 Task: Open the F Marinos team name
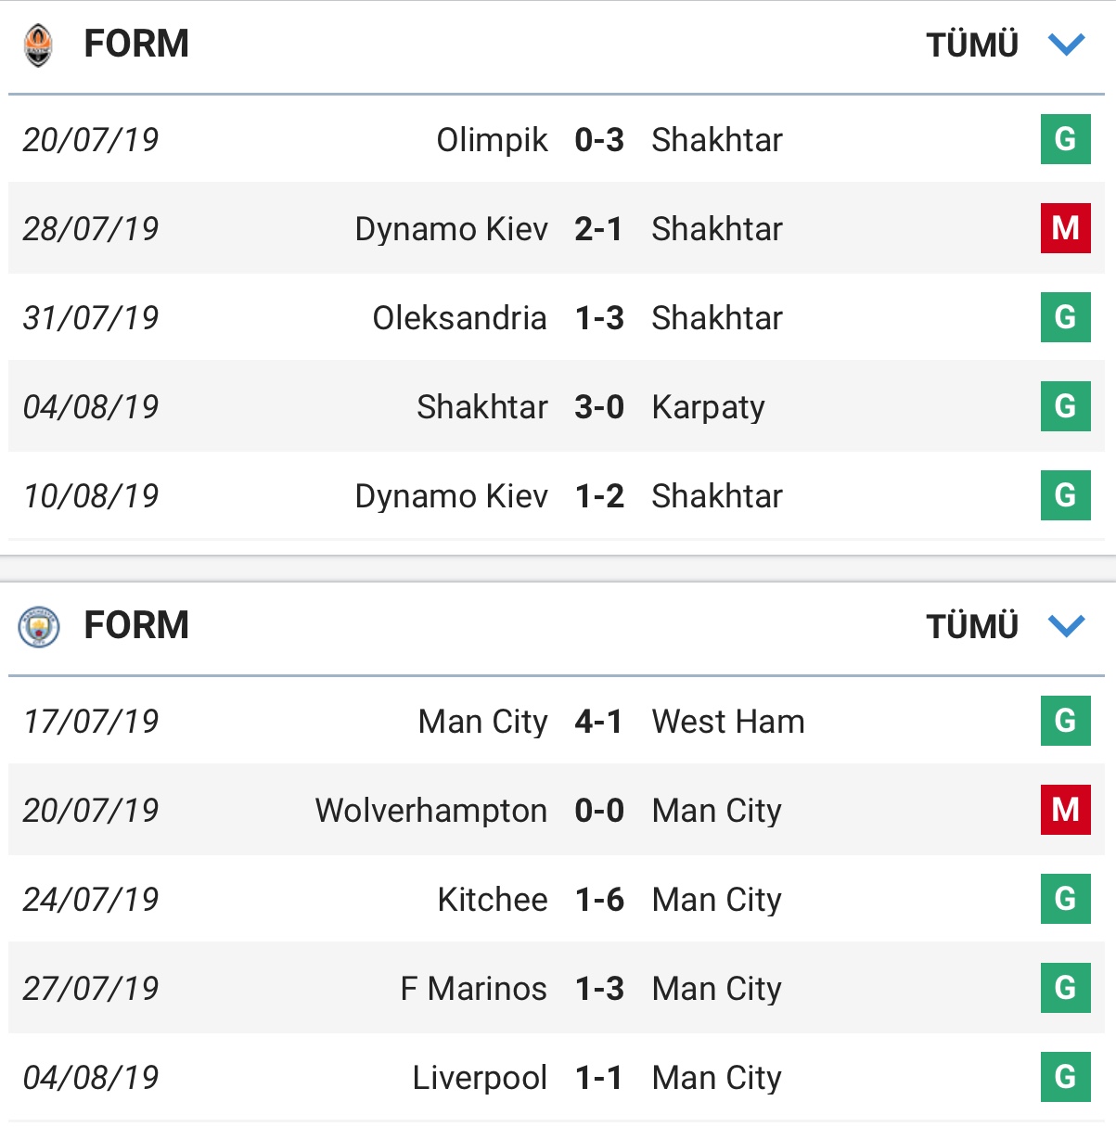tap(473, 989)
